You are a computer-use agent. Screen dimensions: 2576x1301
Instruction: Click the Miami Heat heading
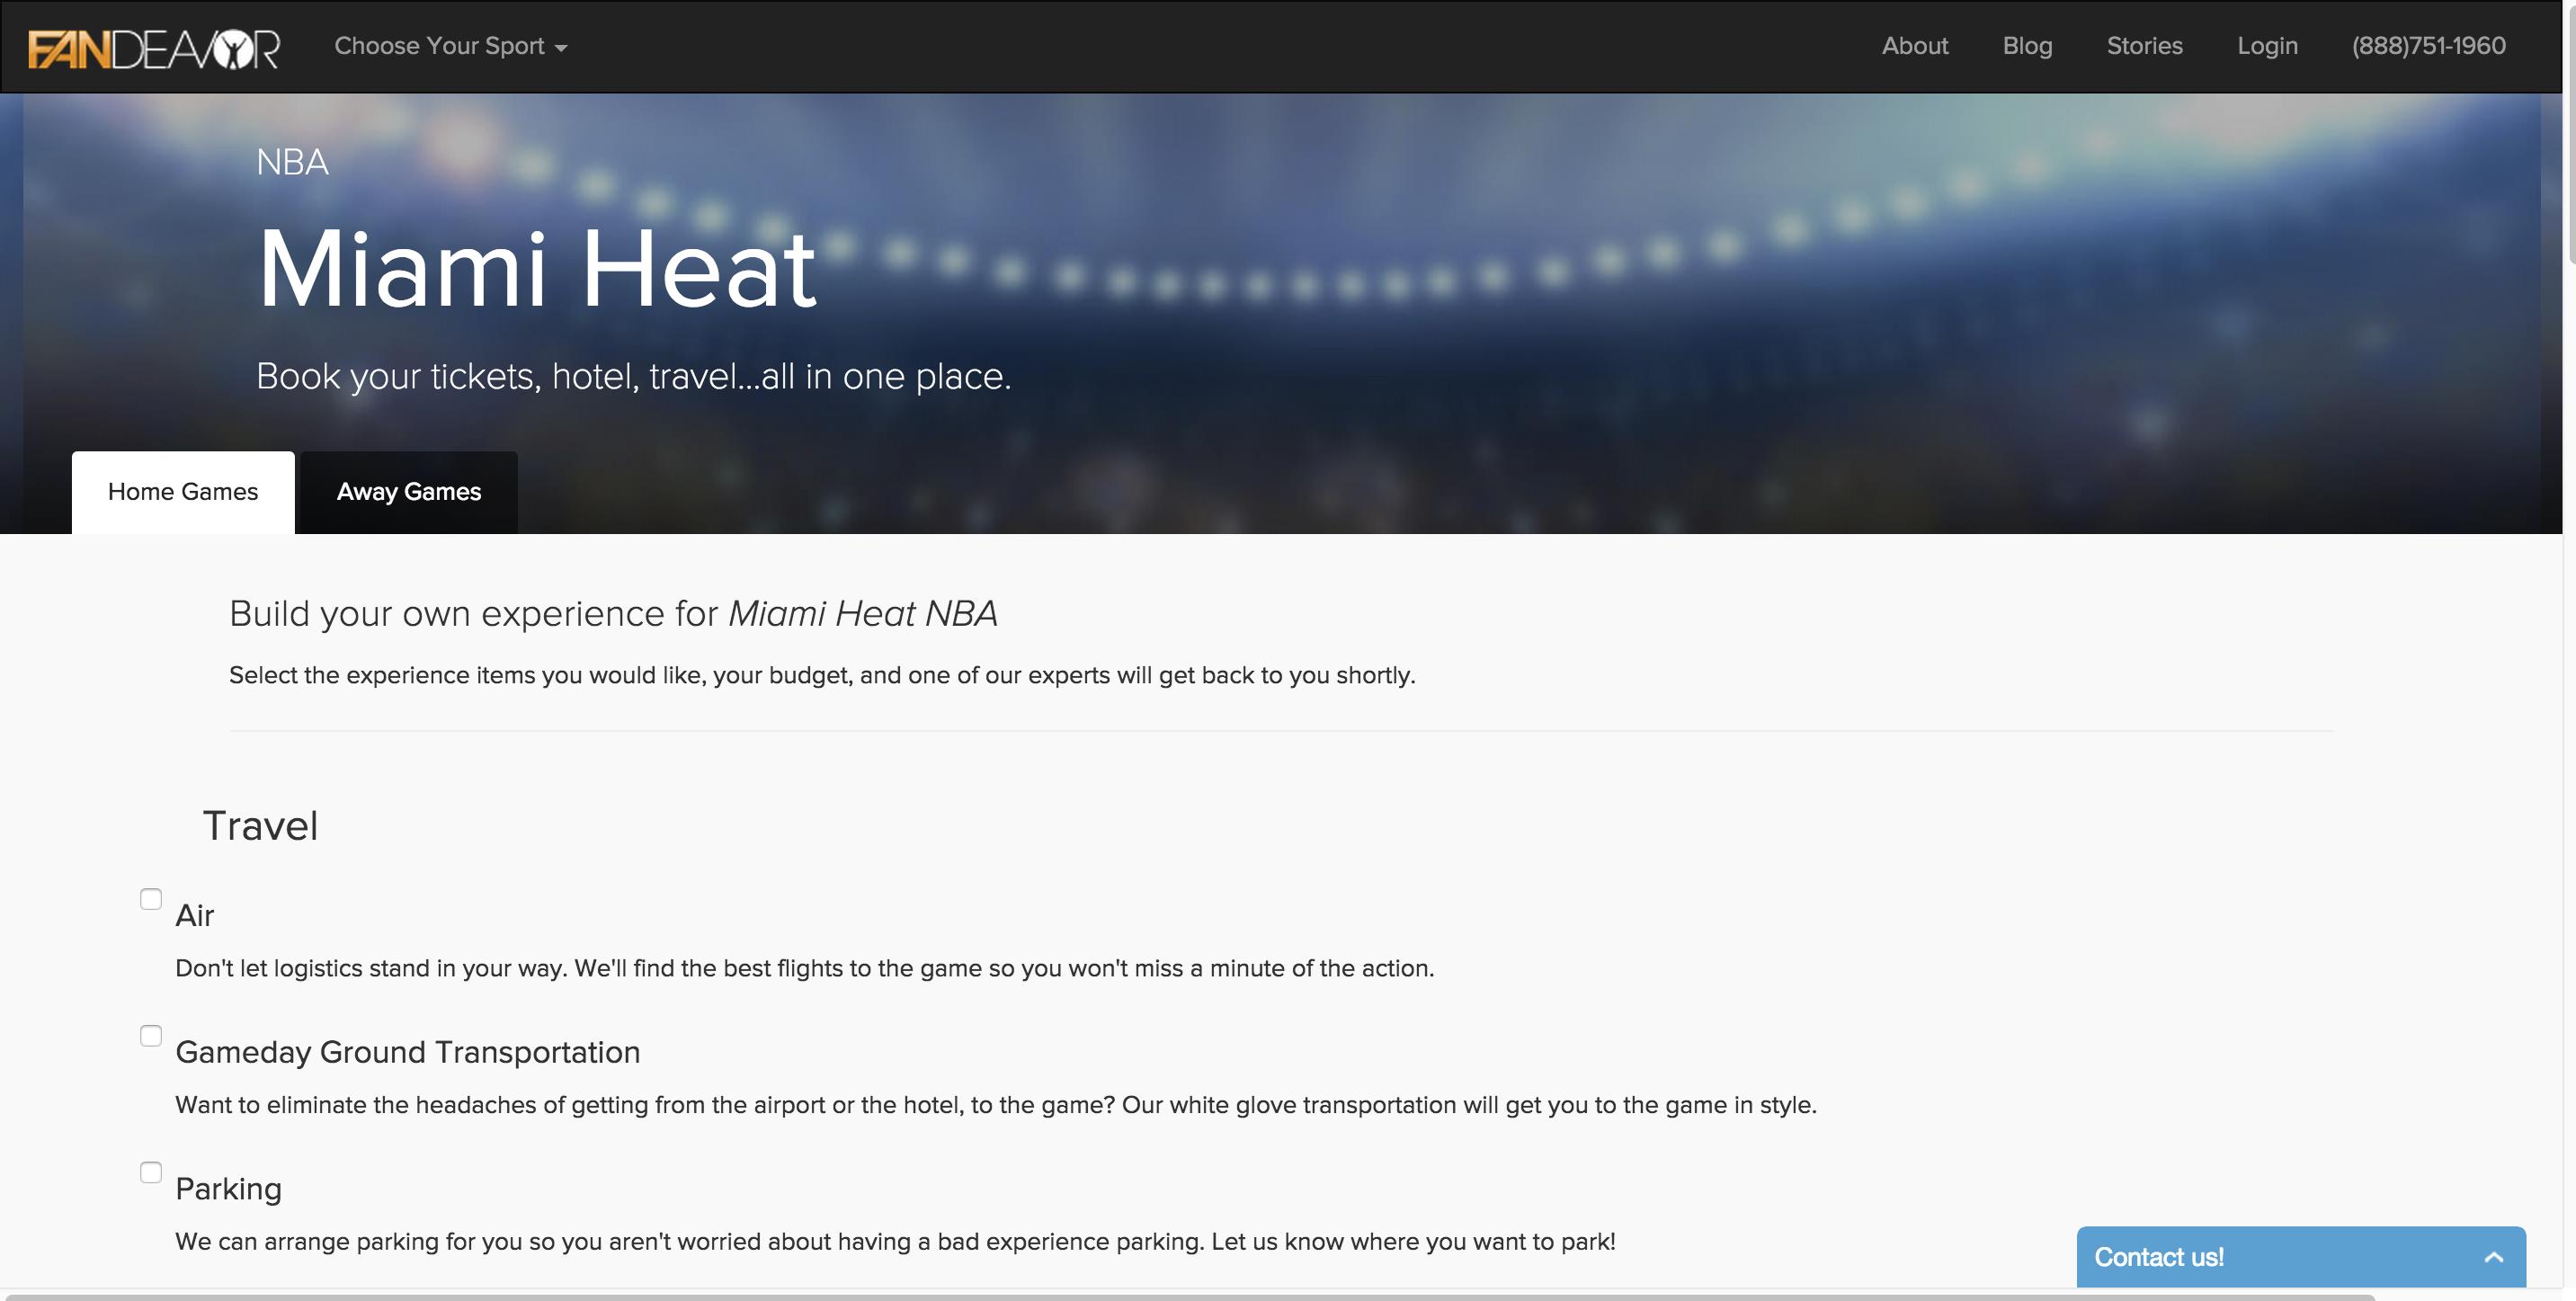[x=537, y=268]
